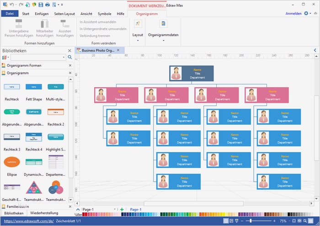This screenshot has height=226, width=320.
Task: Open the library search dropdown box
Action: (x=38, y=57)
